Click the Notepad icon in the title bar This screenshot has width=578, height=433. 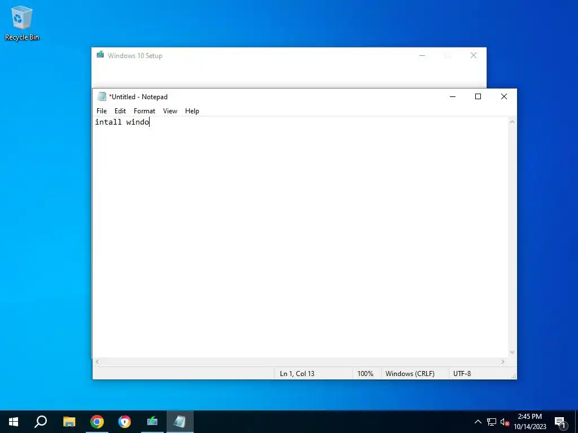click(102, 96)
